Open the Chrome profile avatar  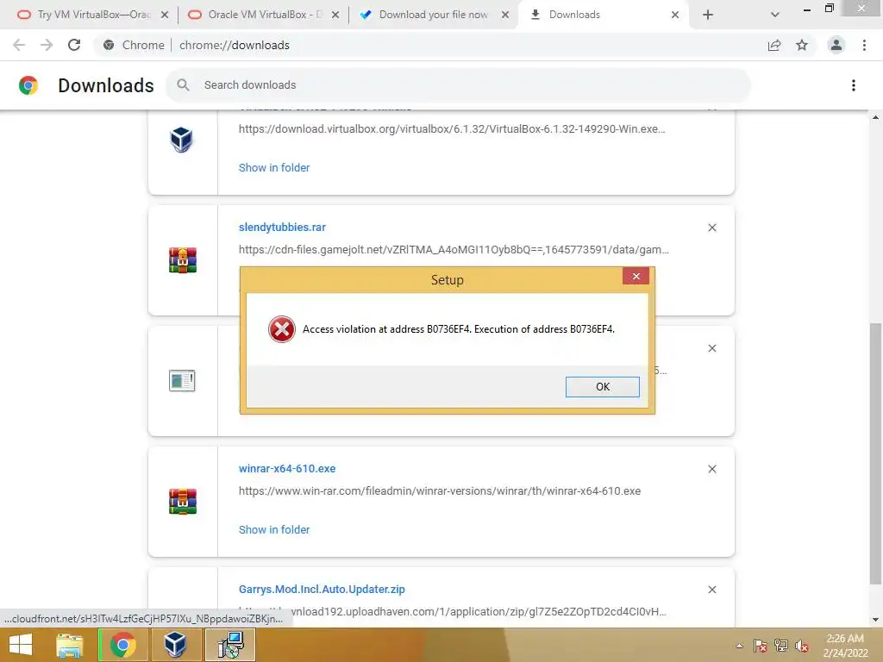[836, 45]
